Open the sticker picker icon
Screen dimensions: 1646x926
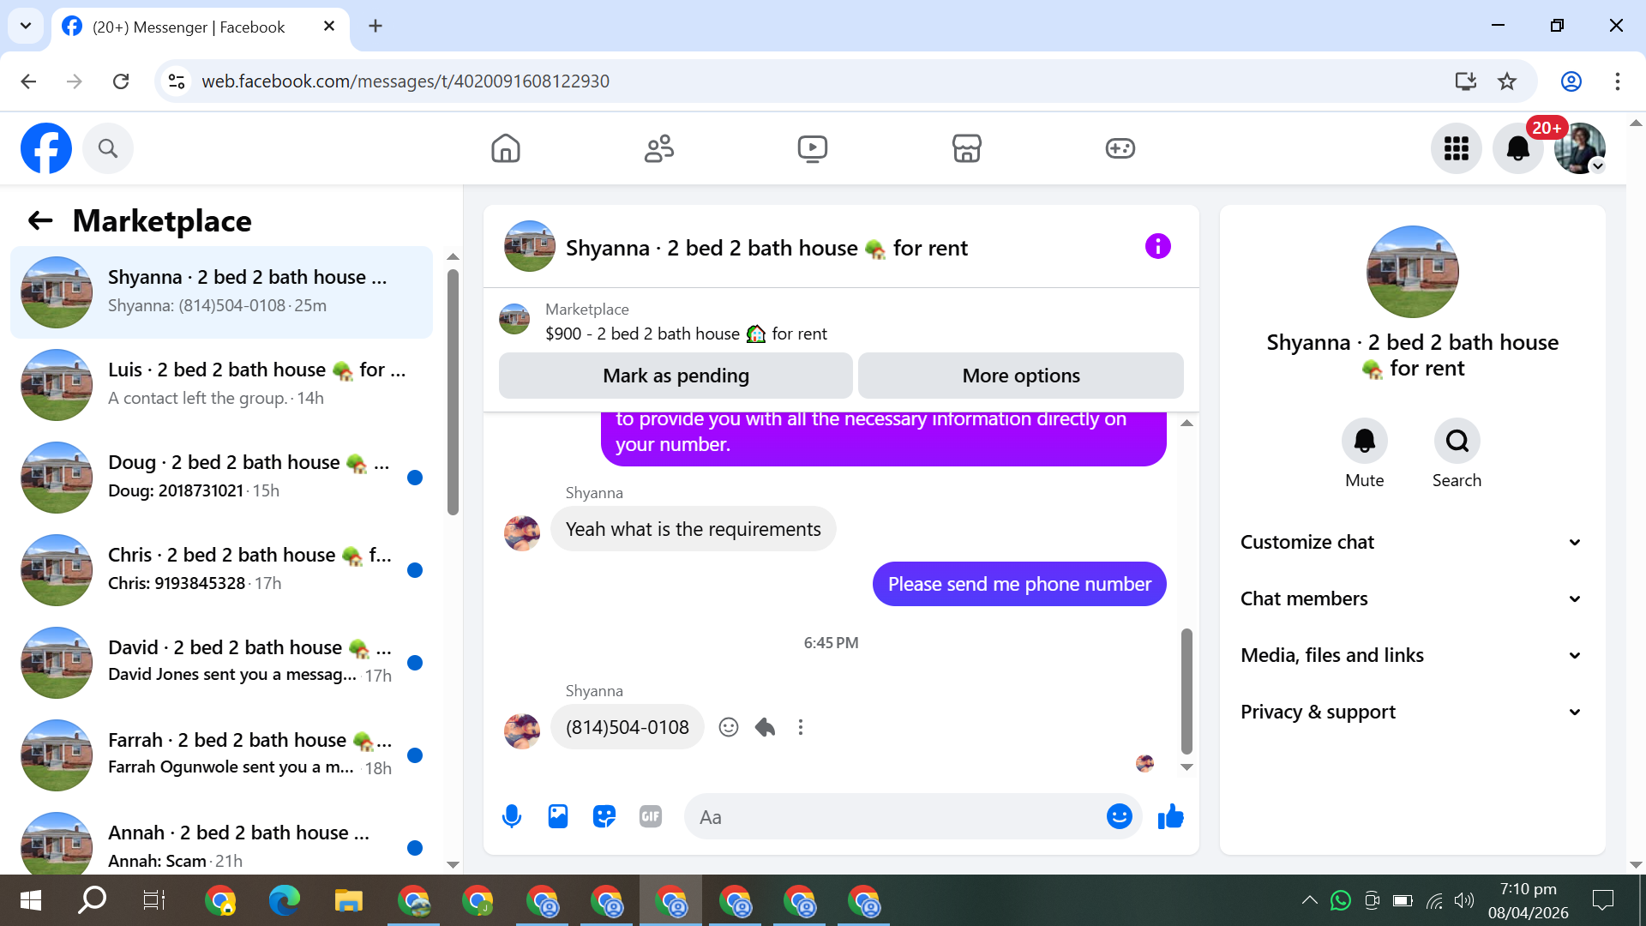click(x=604, y=816)
